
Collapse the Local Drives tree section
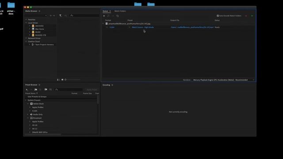(26, 23)
